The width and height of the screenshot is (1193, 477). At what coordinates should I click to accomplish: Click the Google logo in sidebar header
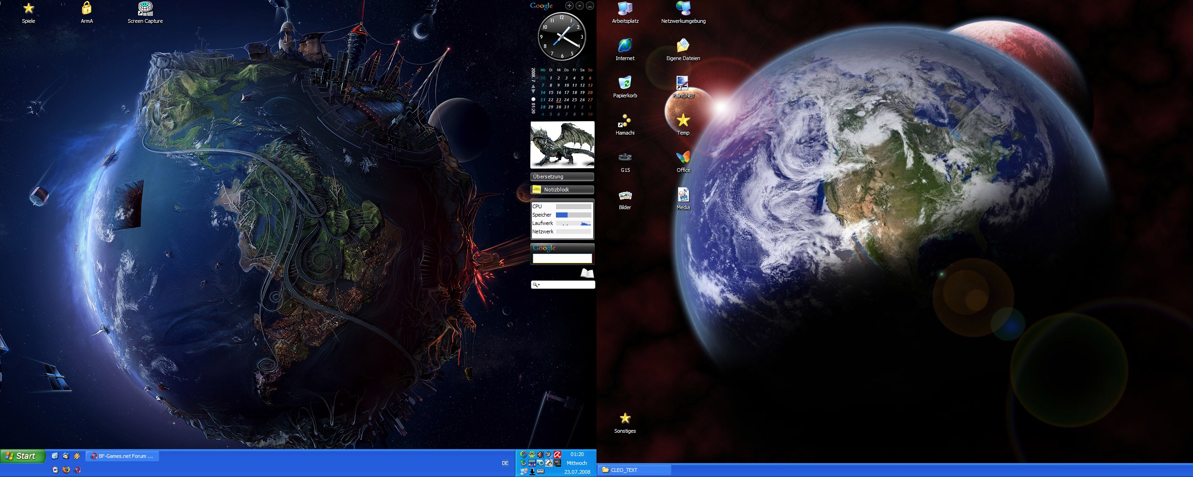[x=542, y=6]
